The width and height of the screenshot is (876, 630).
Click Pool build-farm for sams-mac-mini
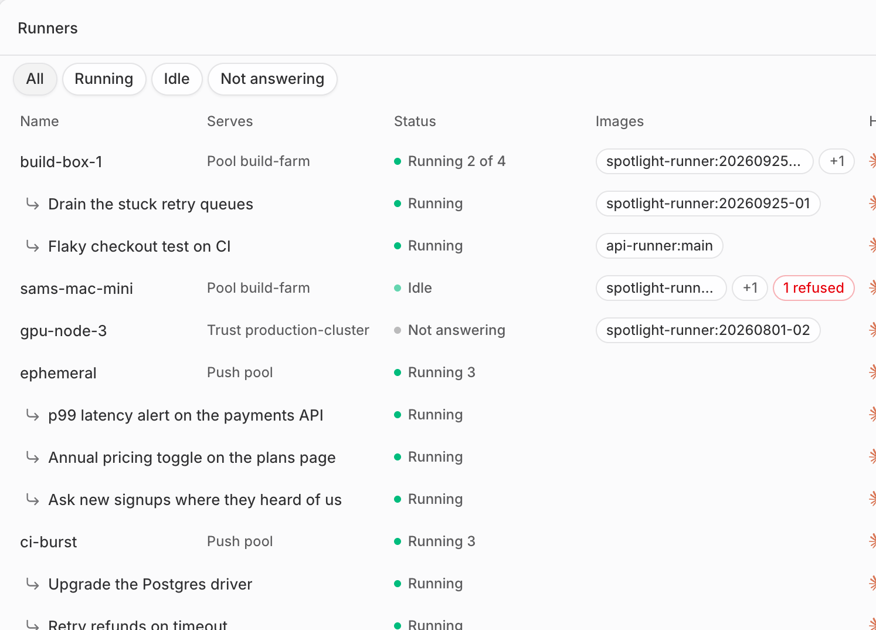pyautogui.click(x=259, y=288)
